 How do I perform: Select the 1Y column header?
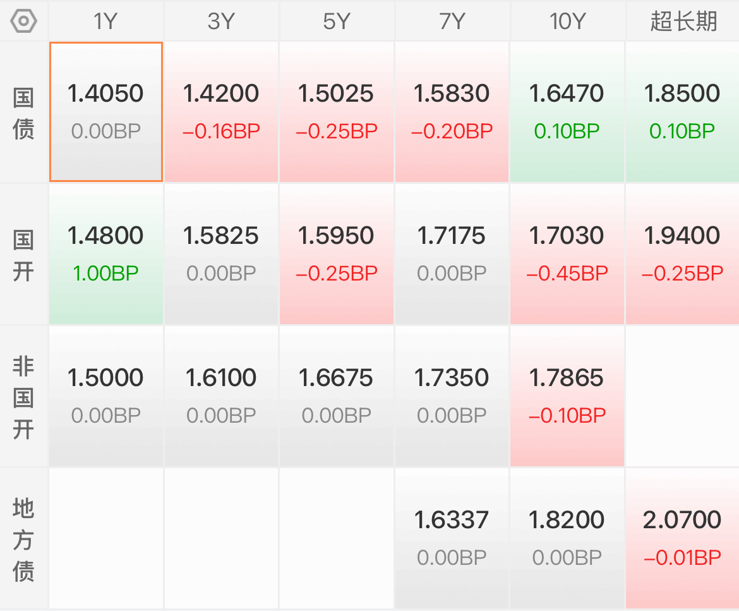pyautogui.click(x=105, y=21)
